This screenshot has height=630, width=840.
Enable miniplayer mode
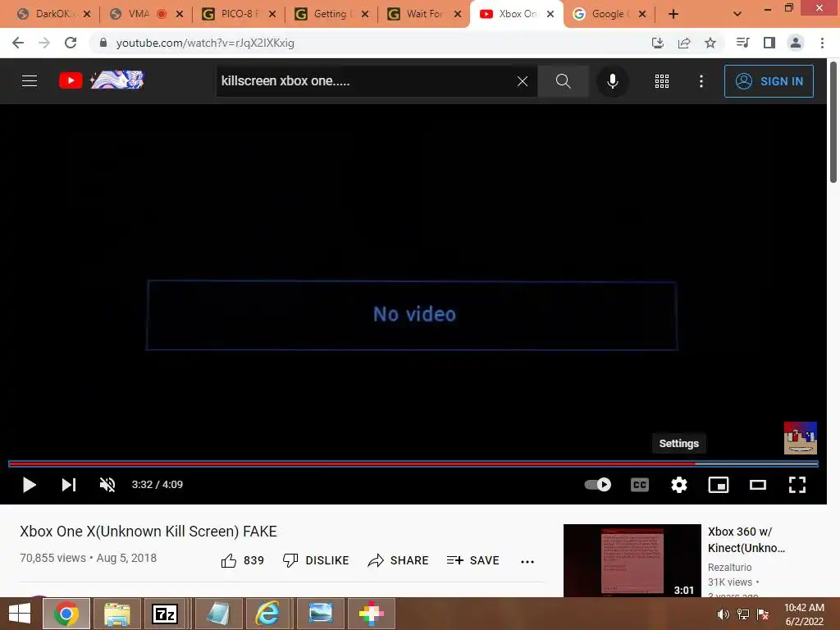(719, 485)
